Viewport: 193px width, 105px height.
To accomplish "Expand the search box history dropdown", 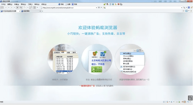I will (182, 8).
